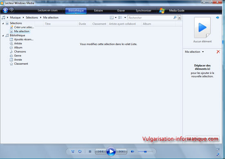
Task: Skip to previous track
Action: tap(101, 151)
